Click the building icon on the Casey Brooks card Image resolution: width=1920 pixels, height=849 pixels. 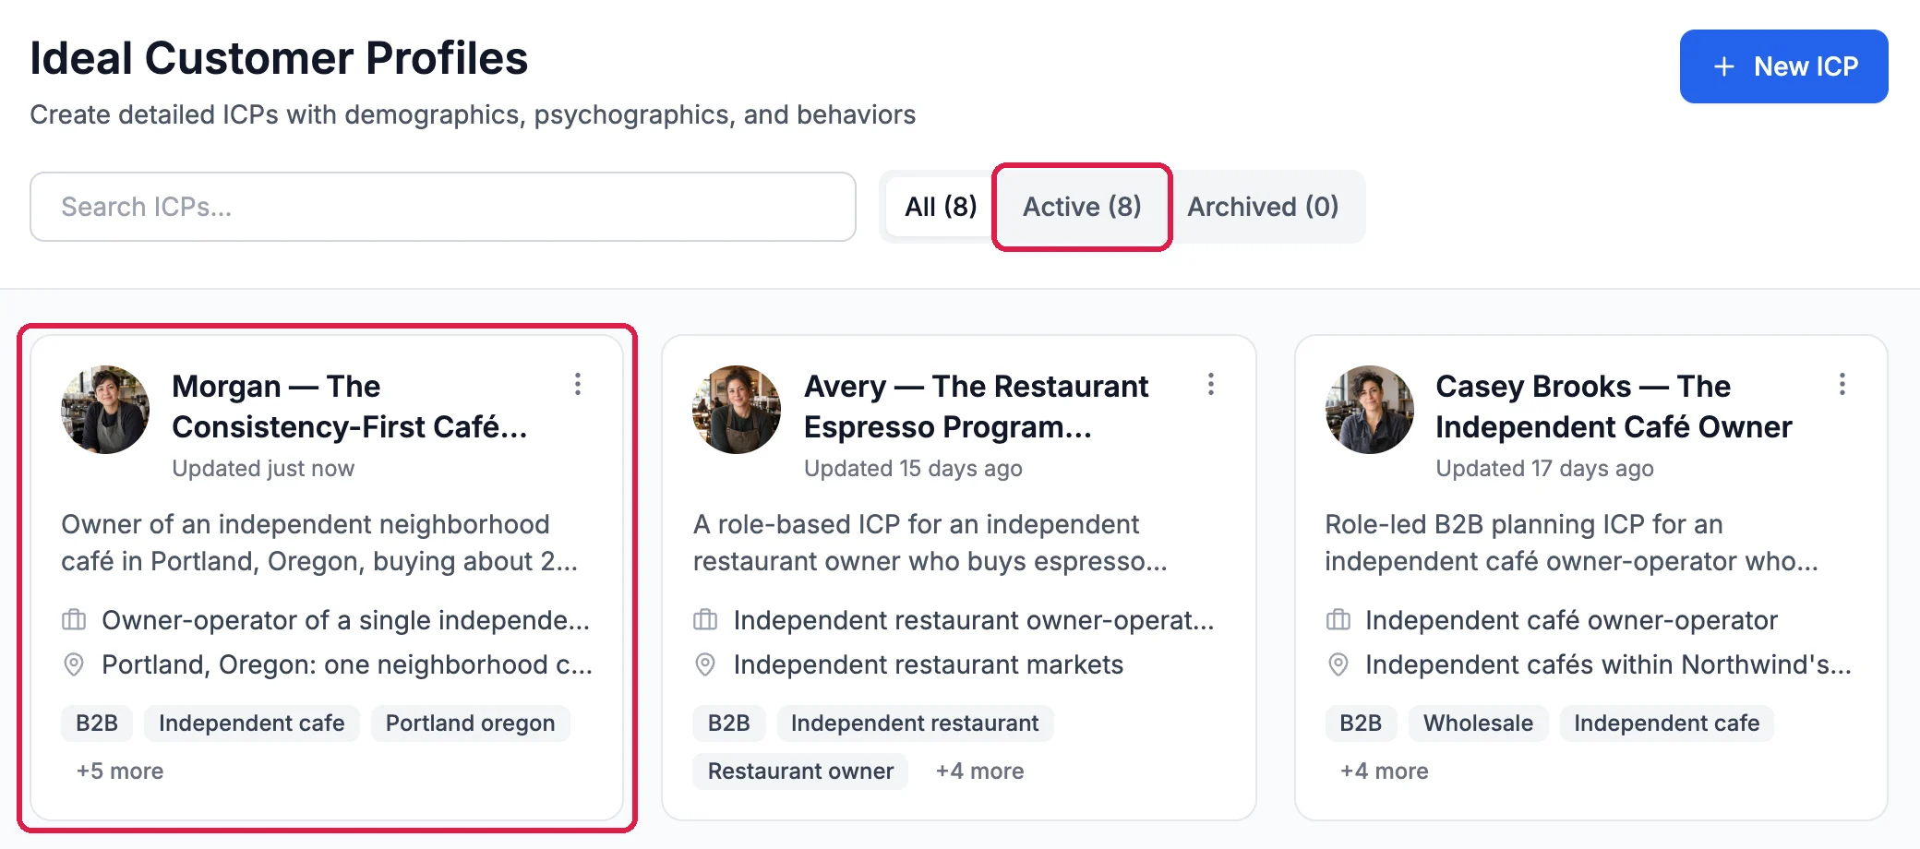point(1338,620)
